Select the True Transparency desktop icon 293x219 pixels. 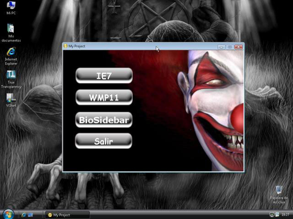[11, 79]
